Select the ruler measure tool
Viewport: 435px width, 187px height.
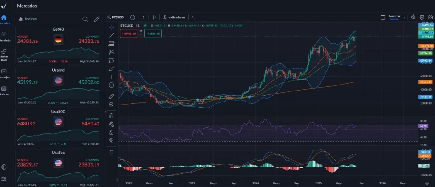[x=111, y=96]
